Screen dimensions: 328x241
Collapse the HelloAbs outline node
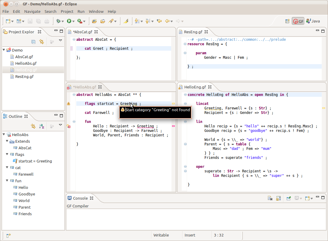[x=4, y=134]
